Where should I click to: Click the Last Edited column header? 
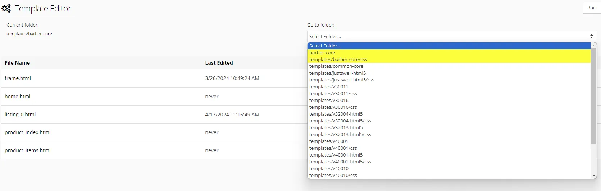coord(219,63)
